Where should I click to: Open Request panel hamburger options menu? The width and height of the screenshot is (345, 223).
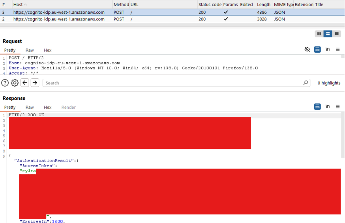pyautogui.click(x=338, y=50)
